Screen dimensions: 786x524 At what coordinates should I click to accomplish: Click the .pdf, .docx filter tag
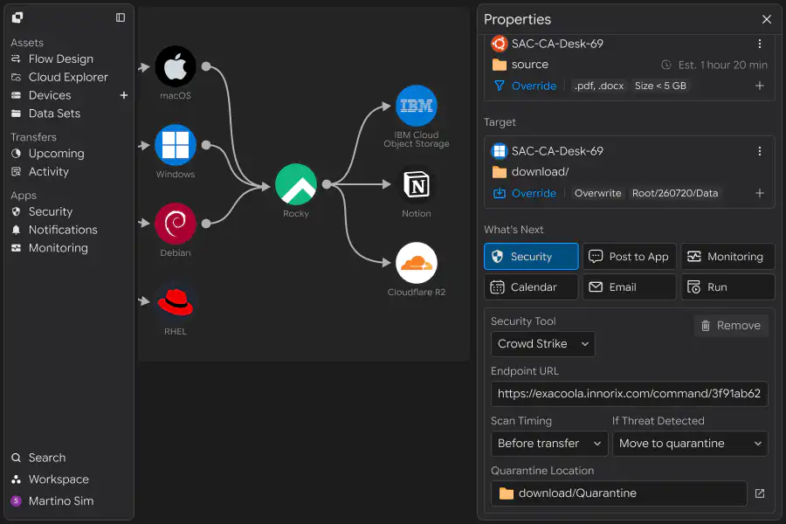pyautogui.click(x=599, y=86)
